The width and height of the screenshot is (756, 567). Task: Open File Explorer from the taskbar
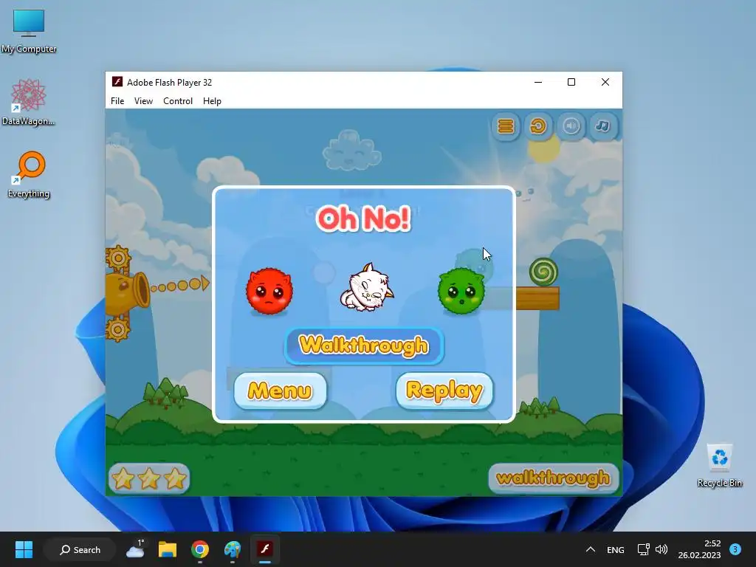click(168, 549)
